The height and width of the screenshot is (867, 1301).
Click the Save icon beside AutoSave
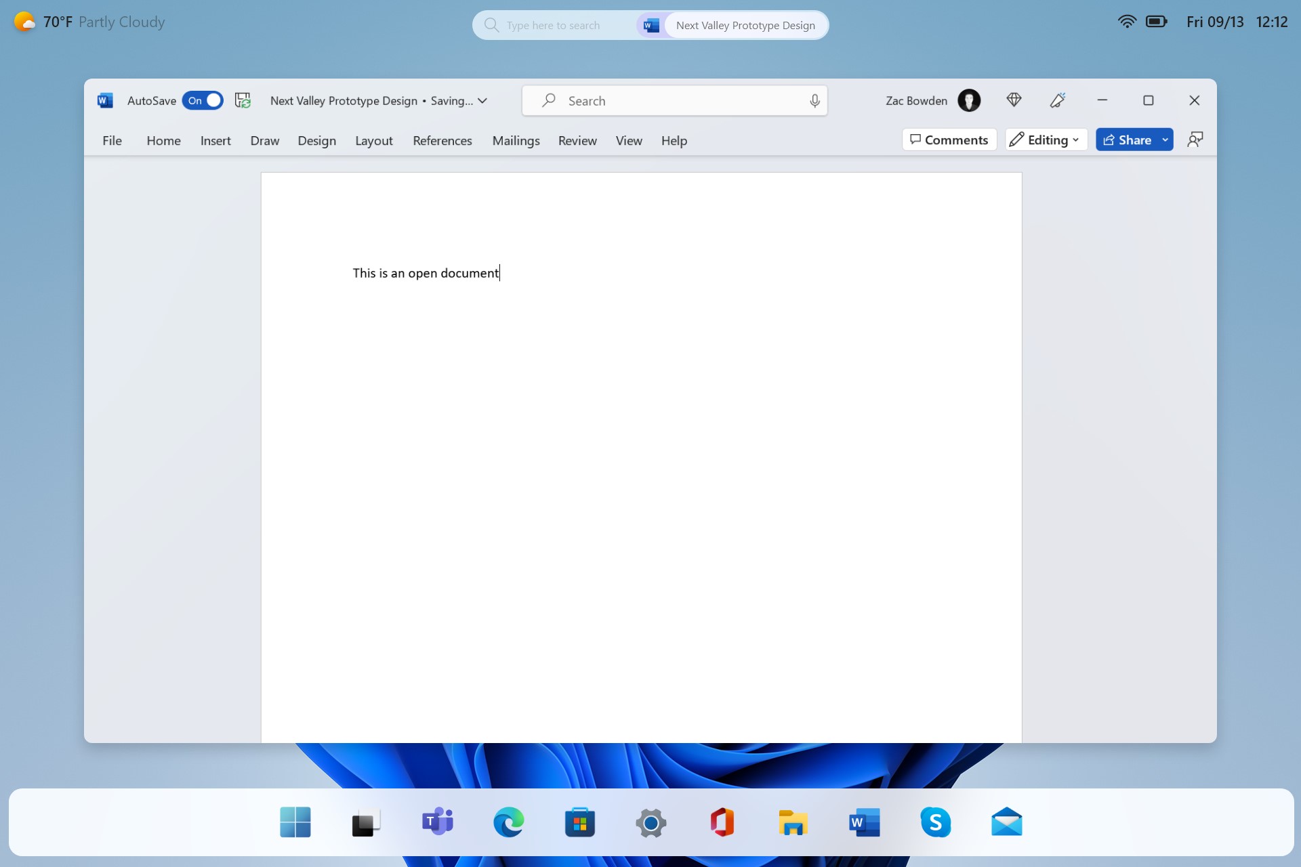coord(243,100)
